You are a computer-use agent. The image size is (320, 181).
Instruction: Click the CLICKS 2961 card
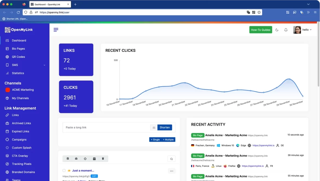pos(76,97)
